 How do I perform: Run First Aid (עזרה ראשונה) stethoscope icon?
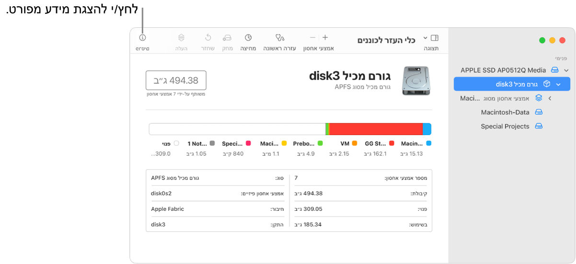(280, 37)
